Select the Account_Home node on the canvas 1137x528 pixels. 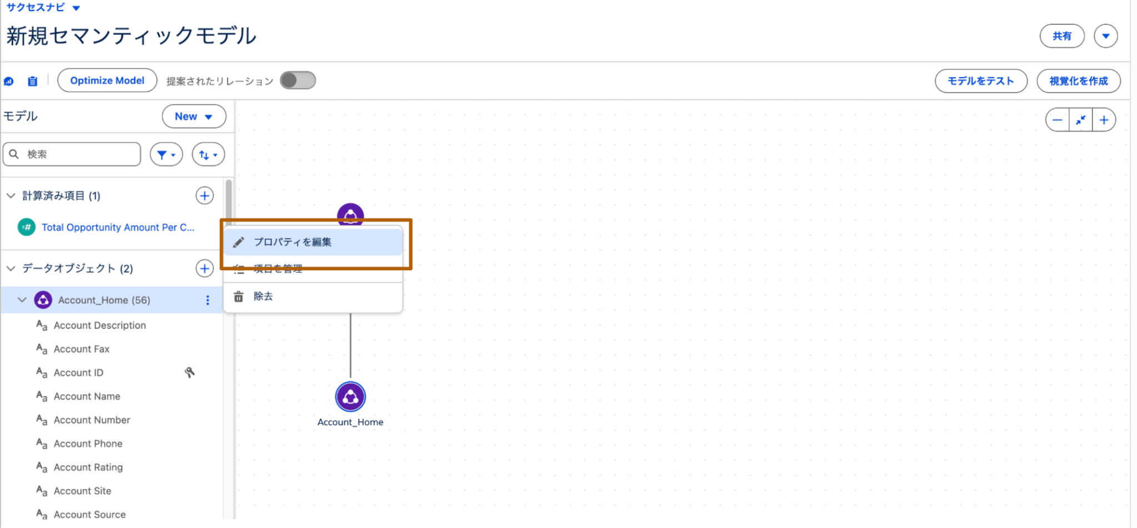coord(350,396)
